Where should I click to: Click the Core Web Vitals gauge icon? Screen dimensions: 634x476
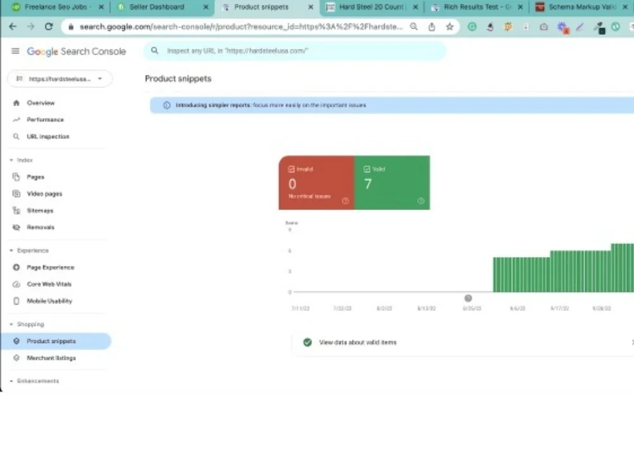tap(16, 284)
